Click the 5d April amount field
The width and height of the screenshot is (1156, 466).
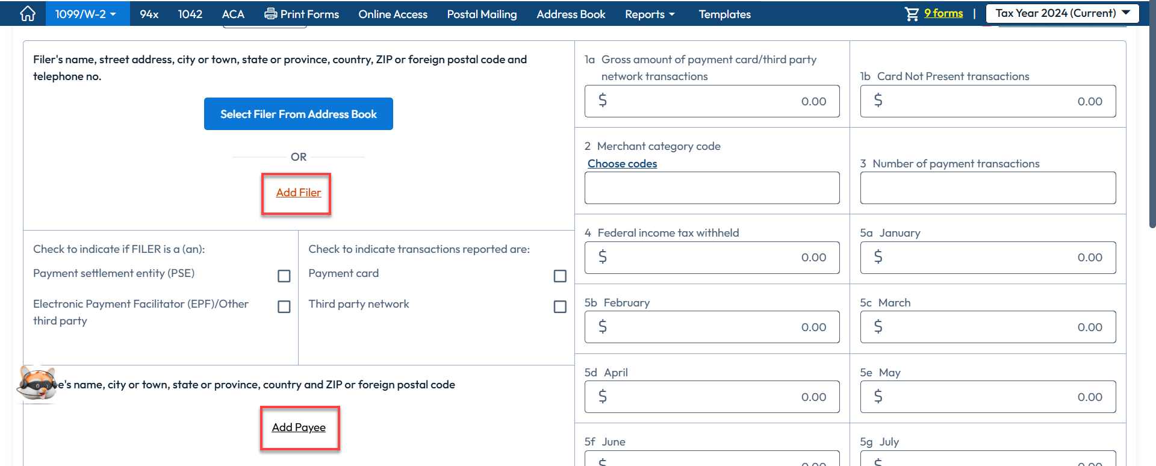(712, 397)
